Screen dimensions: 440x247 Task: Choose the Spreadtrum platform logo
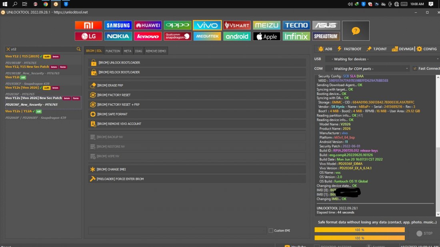(x=326, y=36)
